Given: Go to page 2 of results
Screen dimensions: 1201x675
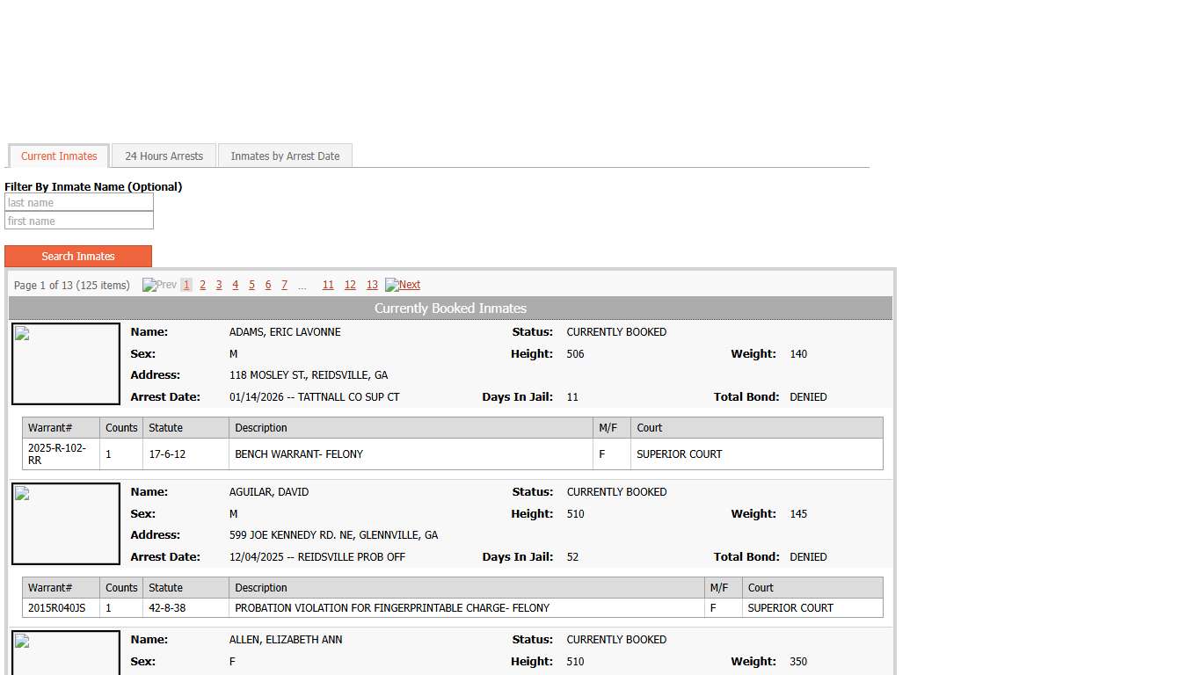Looking at the screenshot, I should click(x=202, y=285).
